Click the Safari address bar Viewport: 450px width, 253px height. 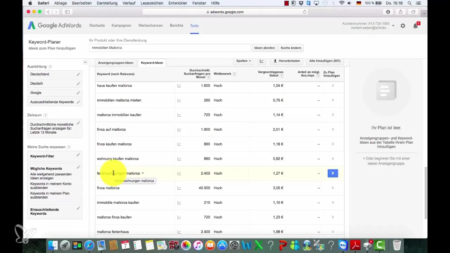225,12
